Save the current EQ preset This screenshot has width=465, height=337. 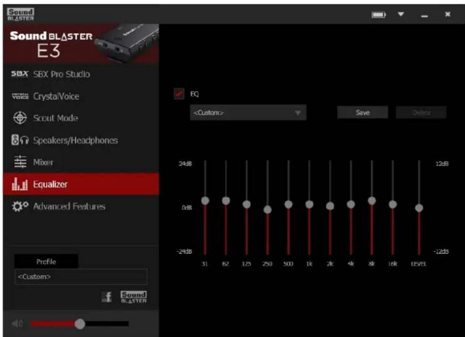pos(362,113)
